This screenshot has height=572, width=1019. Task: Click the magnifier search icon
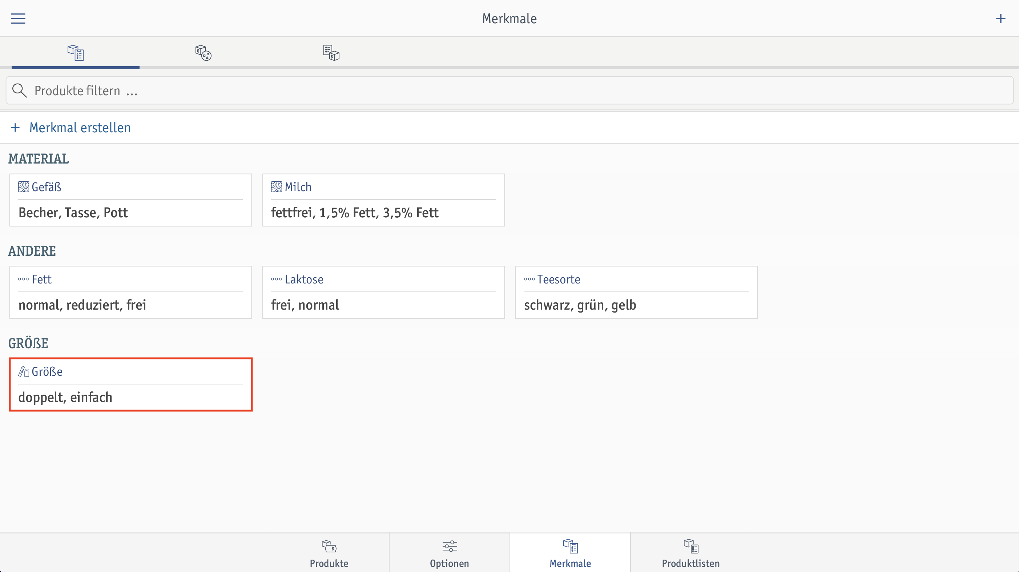point(19,90)
